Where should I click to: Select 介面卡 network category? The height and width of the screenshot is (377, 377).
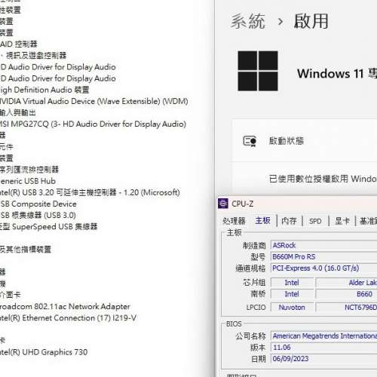[10, 295]
